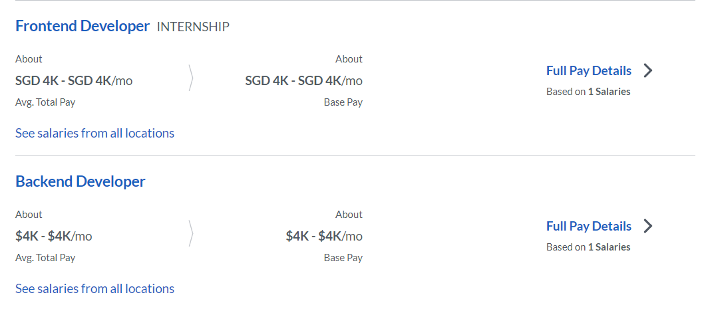Select Frontend Developer SGD 4K average total pay
702x309 pixels.
74,80
